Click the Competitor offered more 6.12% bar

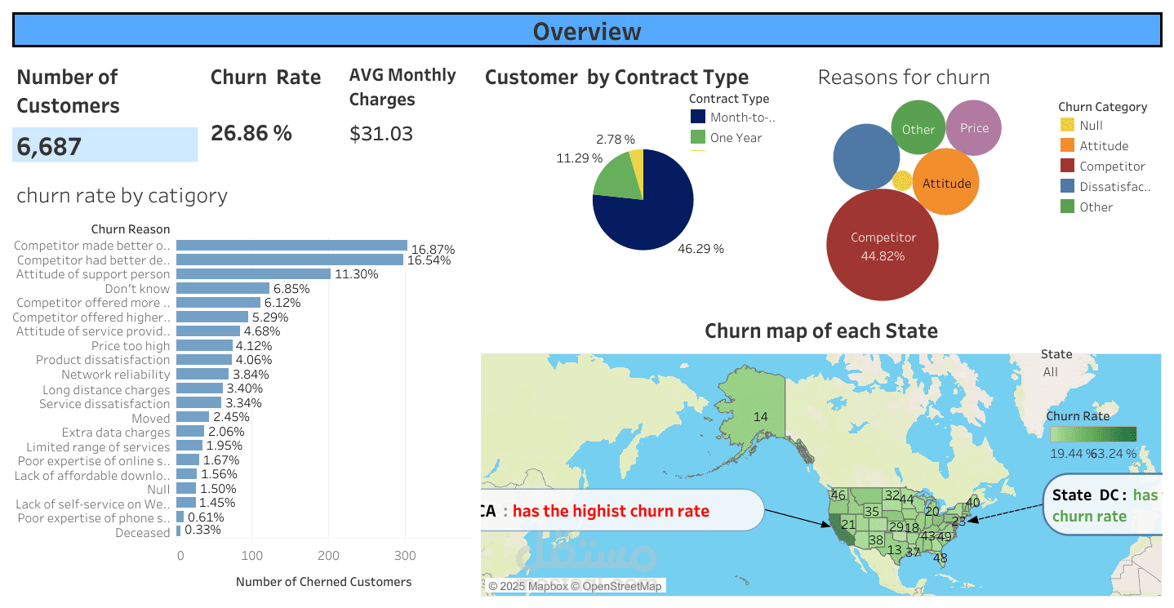[x=218, y=303]
